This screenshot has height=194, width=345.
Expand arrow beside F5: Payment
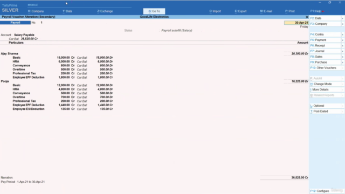point(343,40)
